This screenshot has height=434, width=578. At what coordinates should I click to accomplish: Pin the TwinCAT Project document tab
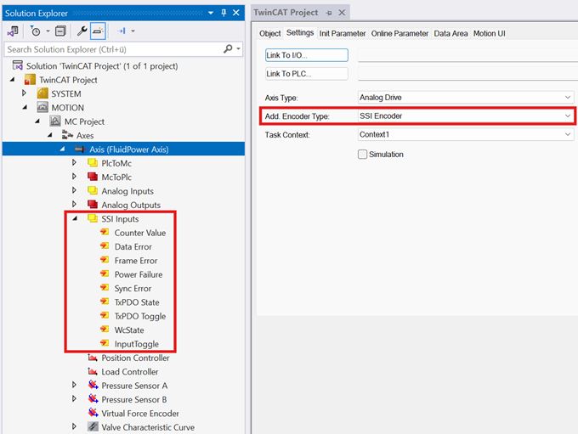(329, 13)
